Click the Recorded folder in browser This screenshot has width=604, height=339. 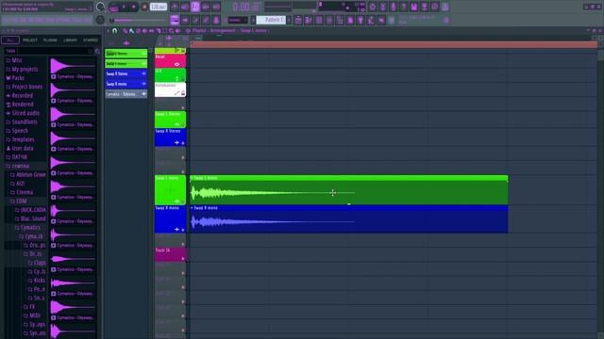(19, 96)
